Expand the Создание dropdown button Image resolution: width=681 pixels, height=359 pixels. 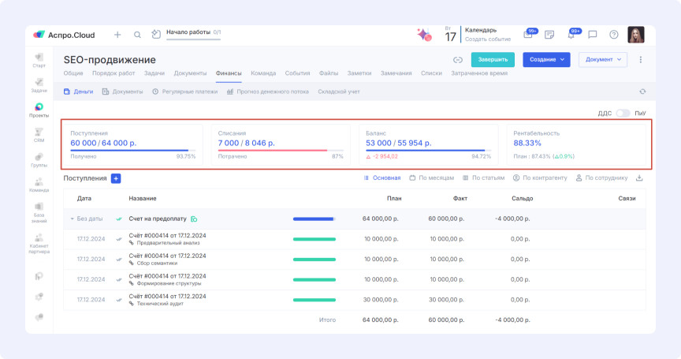click(545, 59)
